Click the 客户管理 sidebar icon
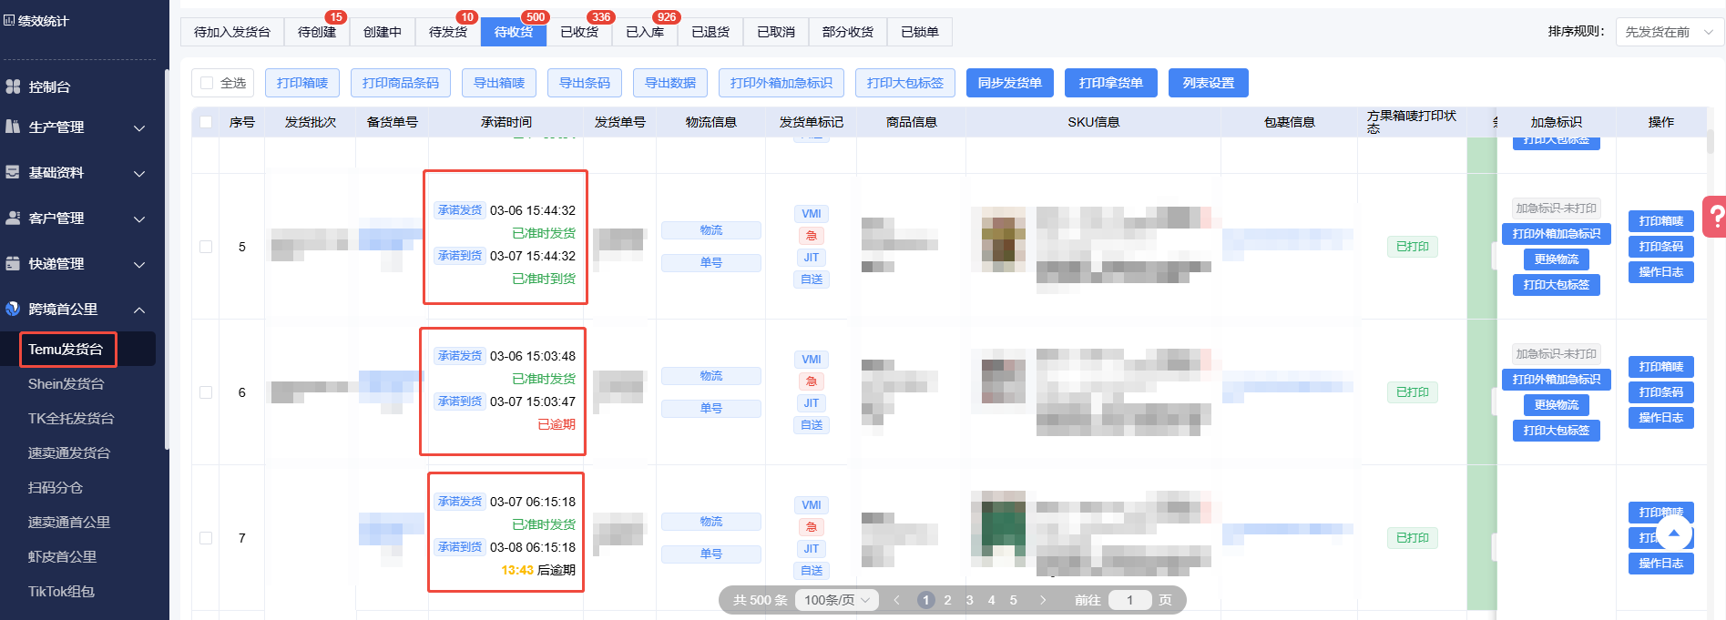This screenshot has width=1726, height=620. pos(13,218)
